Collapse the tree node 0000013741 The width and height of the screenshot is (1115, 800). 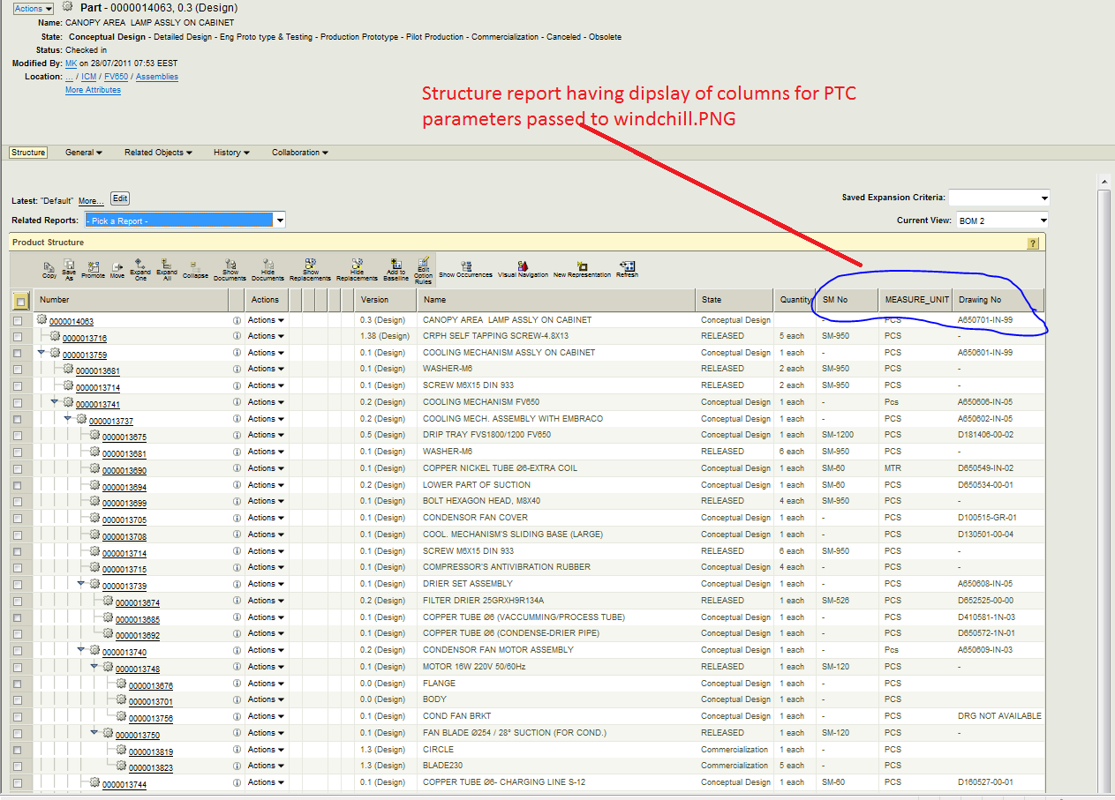[55, 401]
